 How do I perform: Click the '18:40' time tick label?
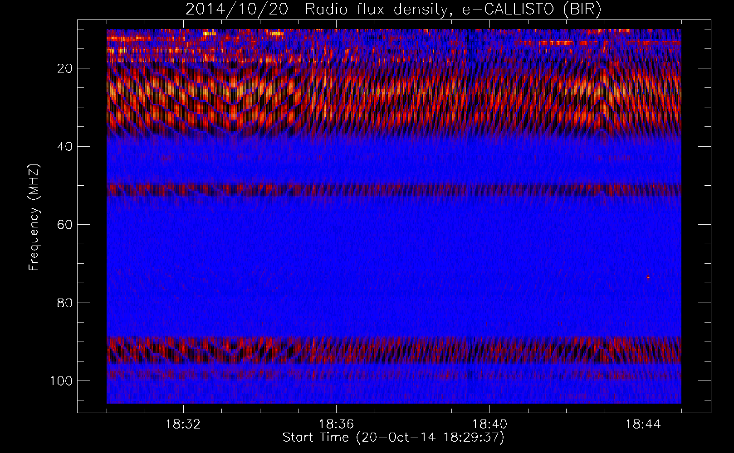[x=489, y=424]
